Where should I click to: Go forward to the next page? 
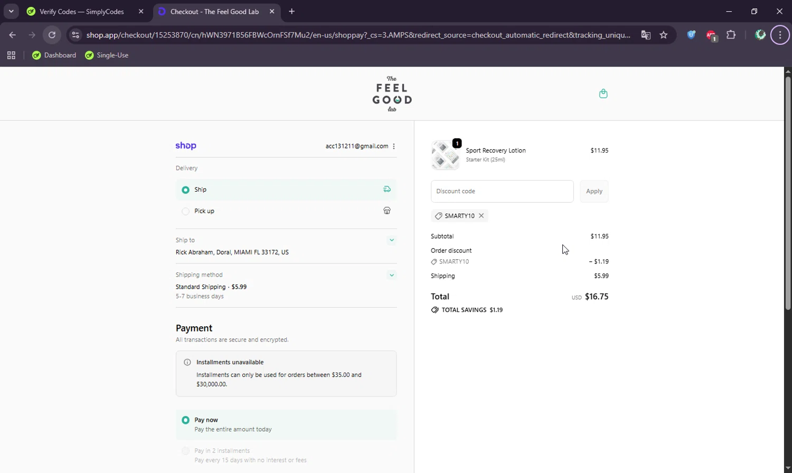click(32, 35)
